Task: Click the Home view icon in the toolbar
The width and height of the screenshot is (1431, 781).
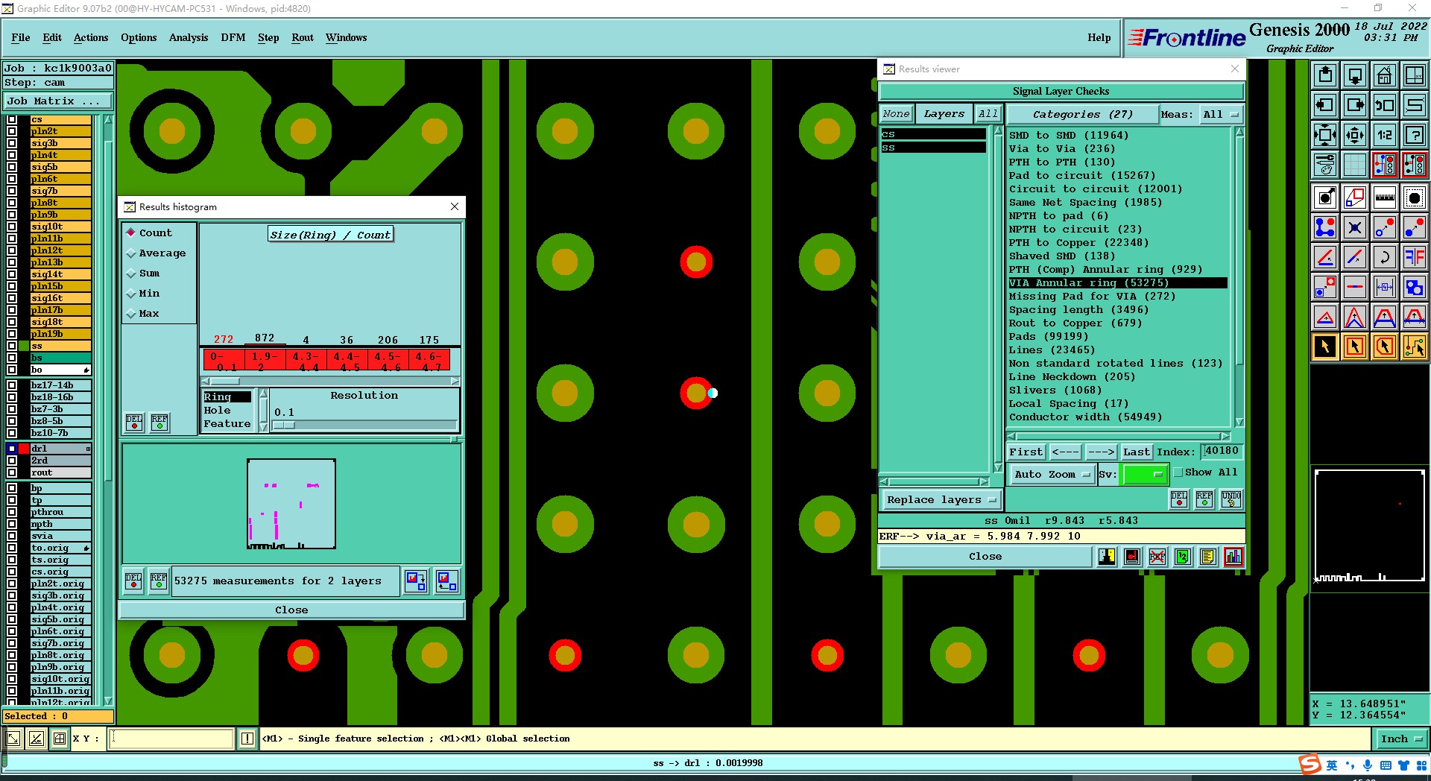Action: tap(1384, 75)
